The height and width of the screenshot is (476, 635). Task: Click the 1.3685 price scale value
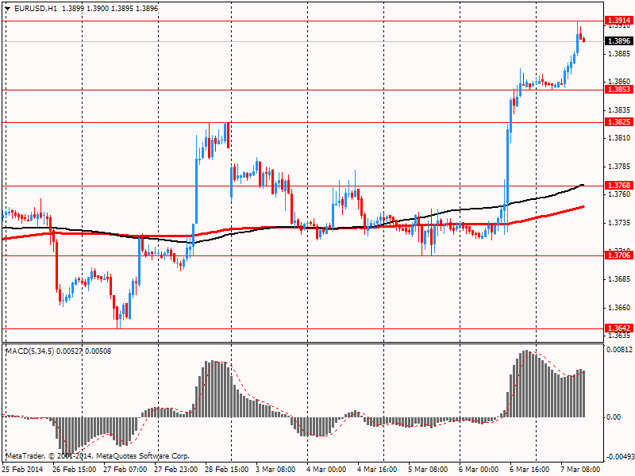click(620, 279)
